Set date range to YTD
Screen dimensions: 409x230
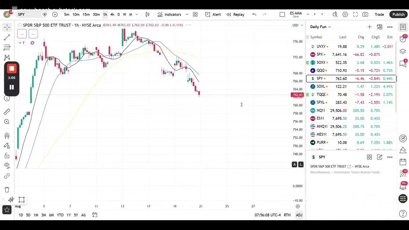point(60,215)
